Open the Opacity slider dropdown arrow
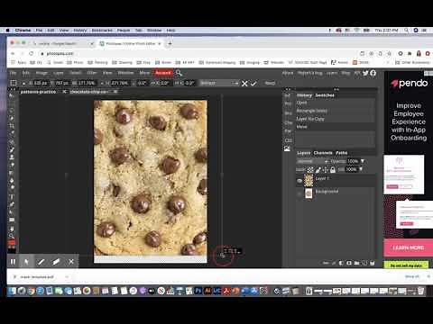This screenshot has height=324, width=433. click(x=363, y=161)
